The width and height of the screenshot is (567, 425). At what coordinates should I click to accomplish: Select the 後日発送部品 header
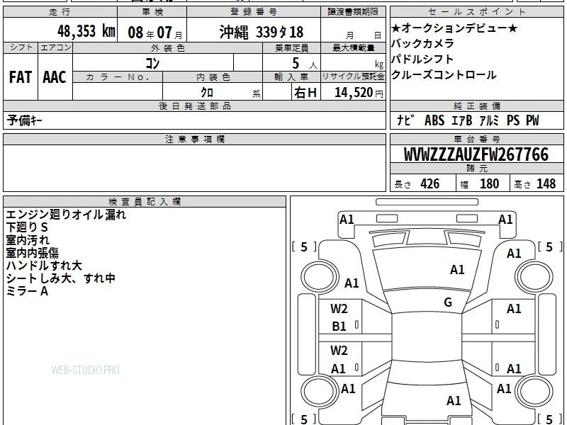194,106
